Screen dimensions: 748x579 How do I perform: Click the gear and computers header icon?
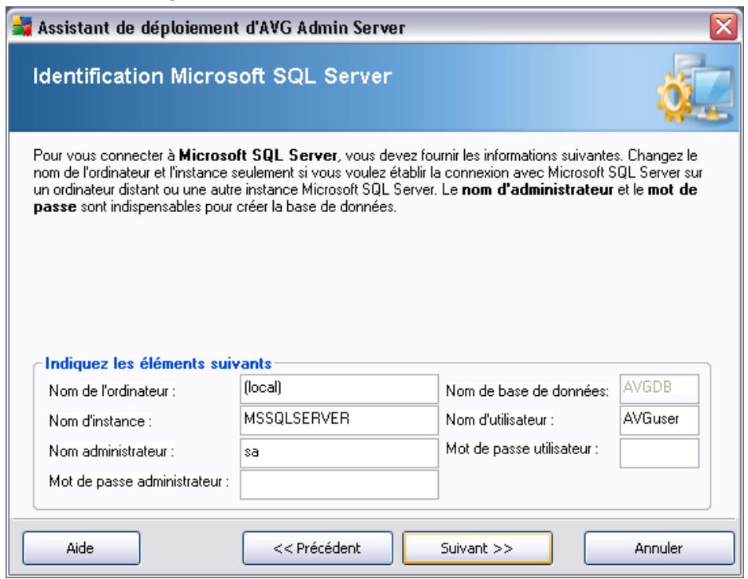point(696,89)
